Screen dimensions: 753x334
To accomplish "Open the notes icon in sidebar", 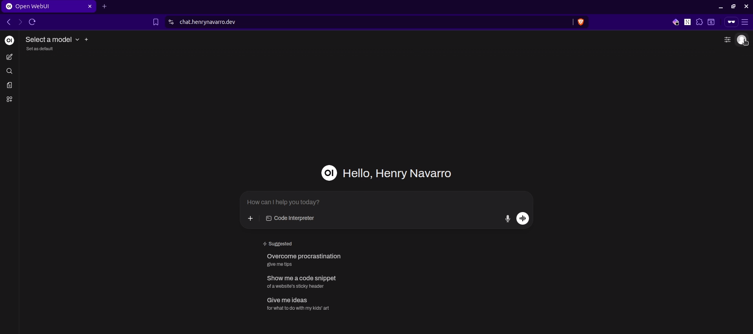I will coord(9,85).
